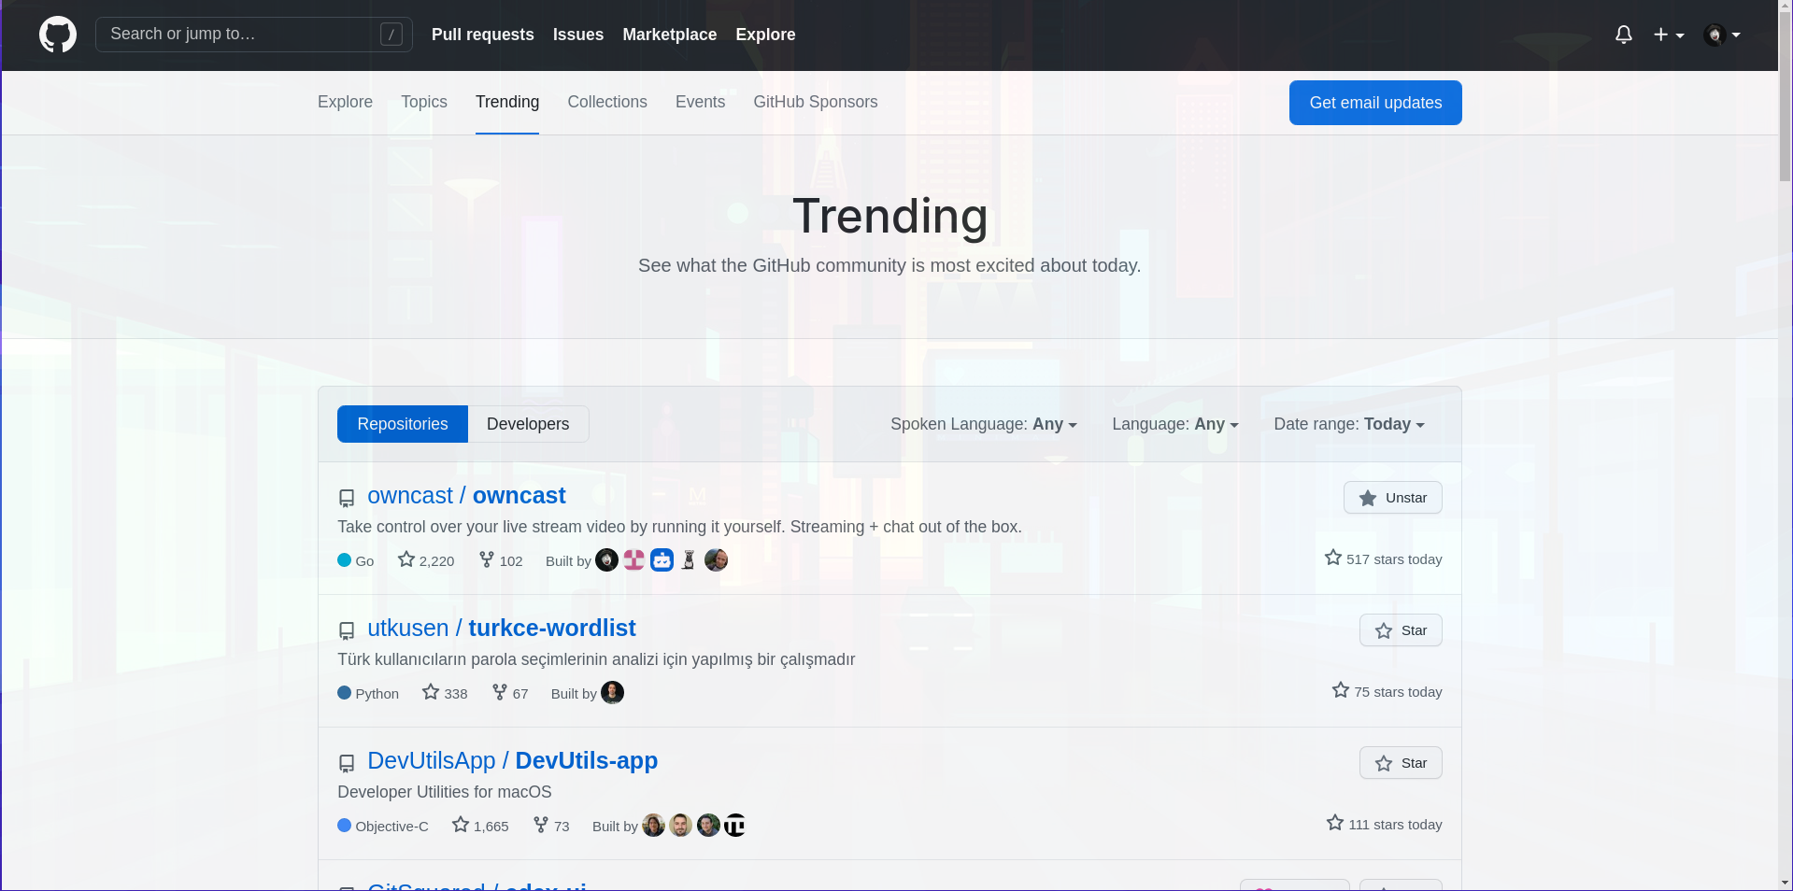Click scrollbar down arrow
The height and width of the screenshot is (891, 1793).
[1786, 883]
